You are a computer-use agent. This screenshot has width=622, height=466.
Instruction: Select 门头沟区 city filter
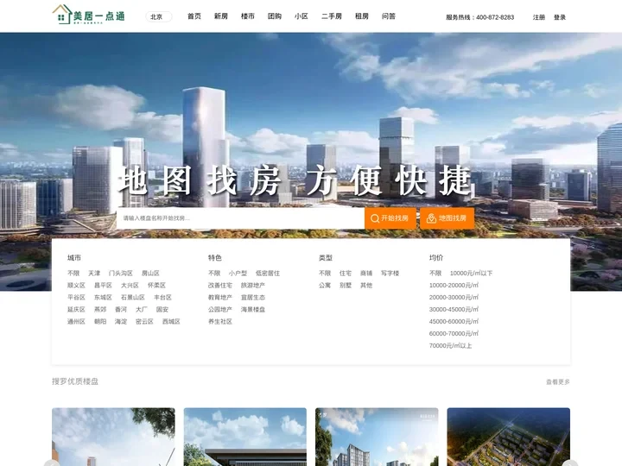point(121,273)
